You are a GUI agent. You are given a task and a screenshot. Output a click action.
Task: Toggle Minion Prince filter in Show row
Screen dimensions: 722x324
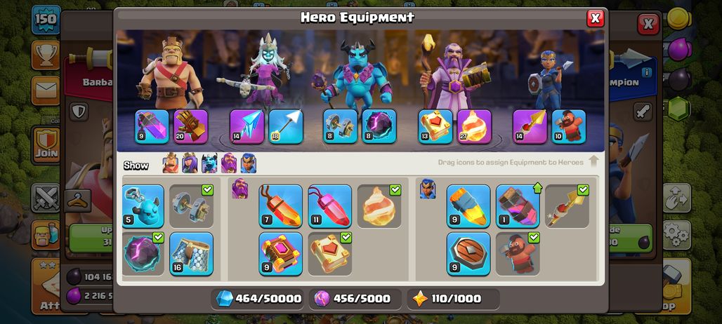(209, 163)
